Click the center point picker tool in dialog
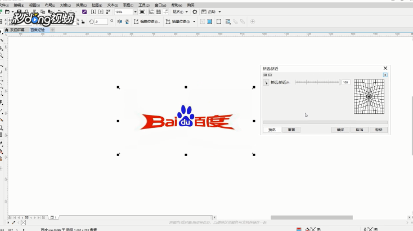This screenshot has height=231, width=413. 266,82
